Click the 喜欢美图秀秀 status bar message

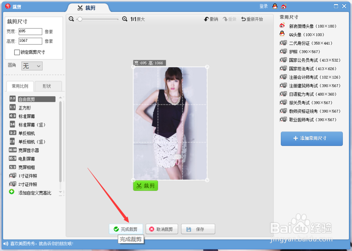click(42, 244)
